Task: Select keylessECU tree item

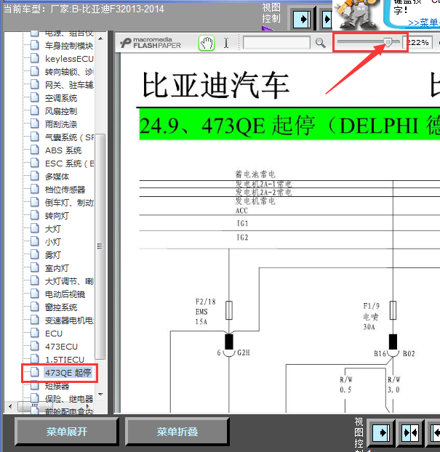Action: [x=69, y=59]
